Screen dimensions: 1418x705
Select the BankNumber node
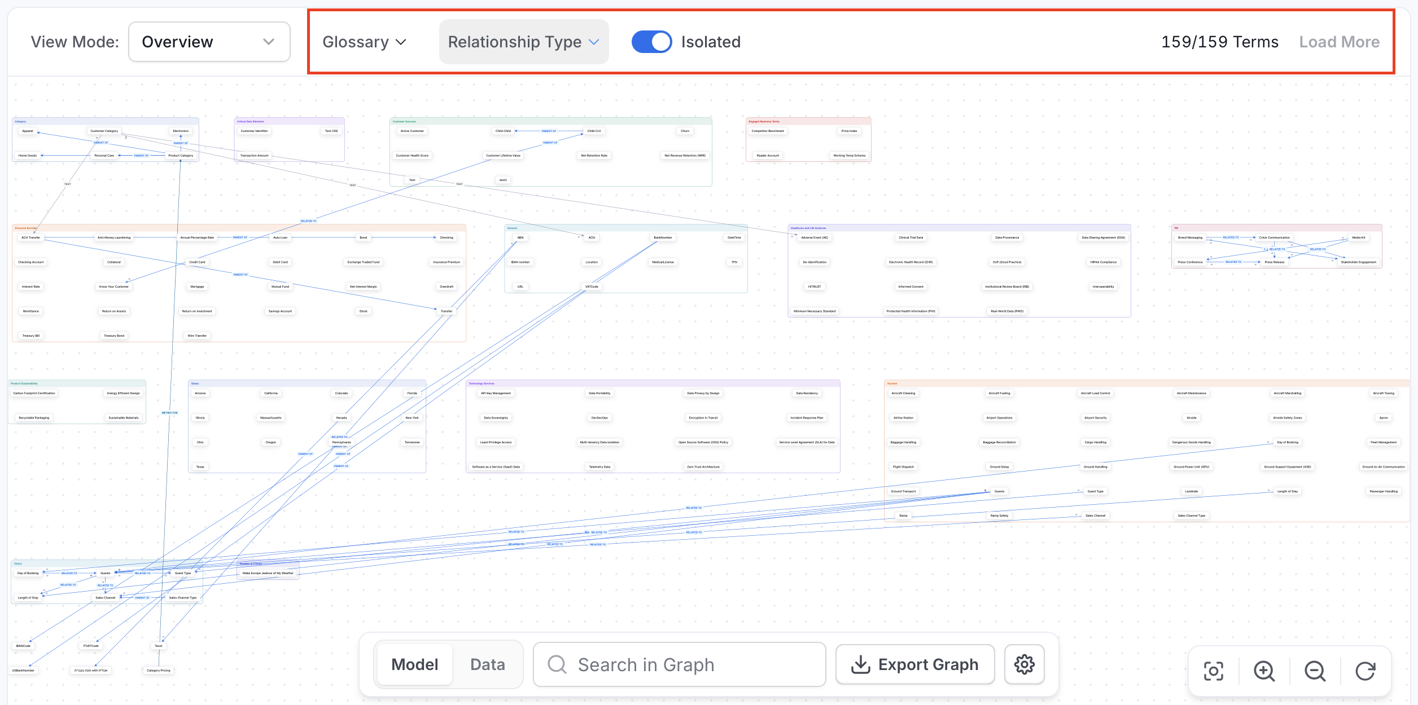tap(663, 237)
